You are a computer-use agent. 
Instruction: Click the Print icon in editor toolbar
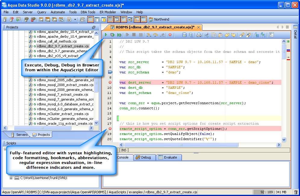pos(199,35)
